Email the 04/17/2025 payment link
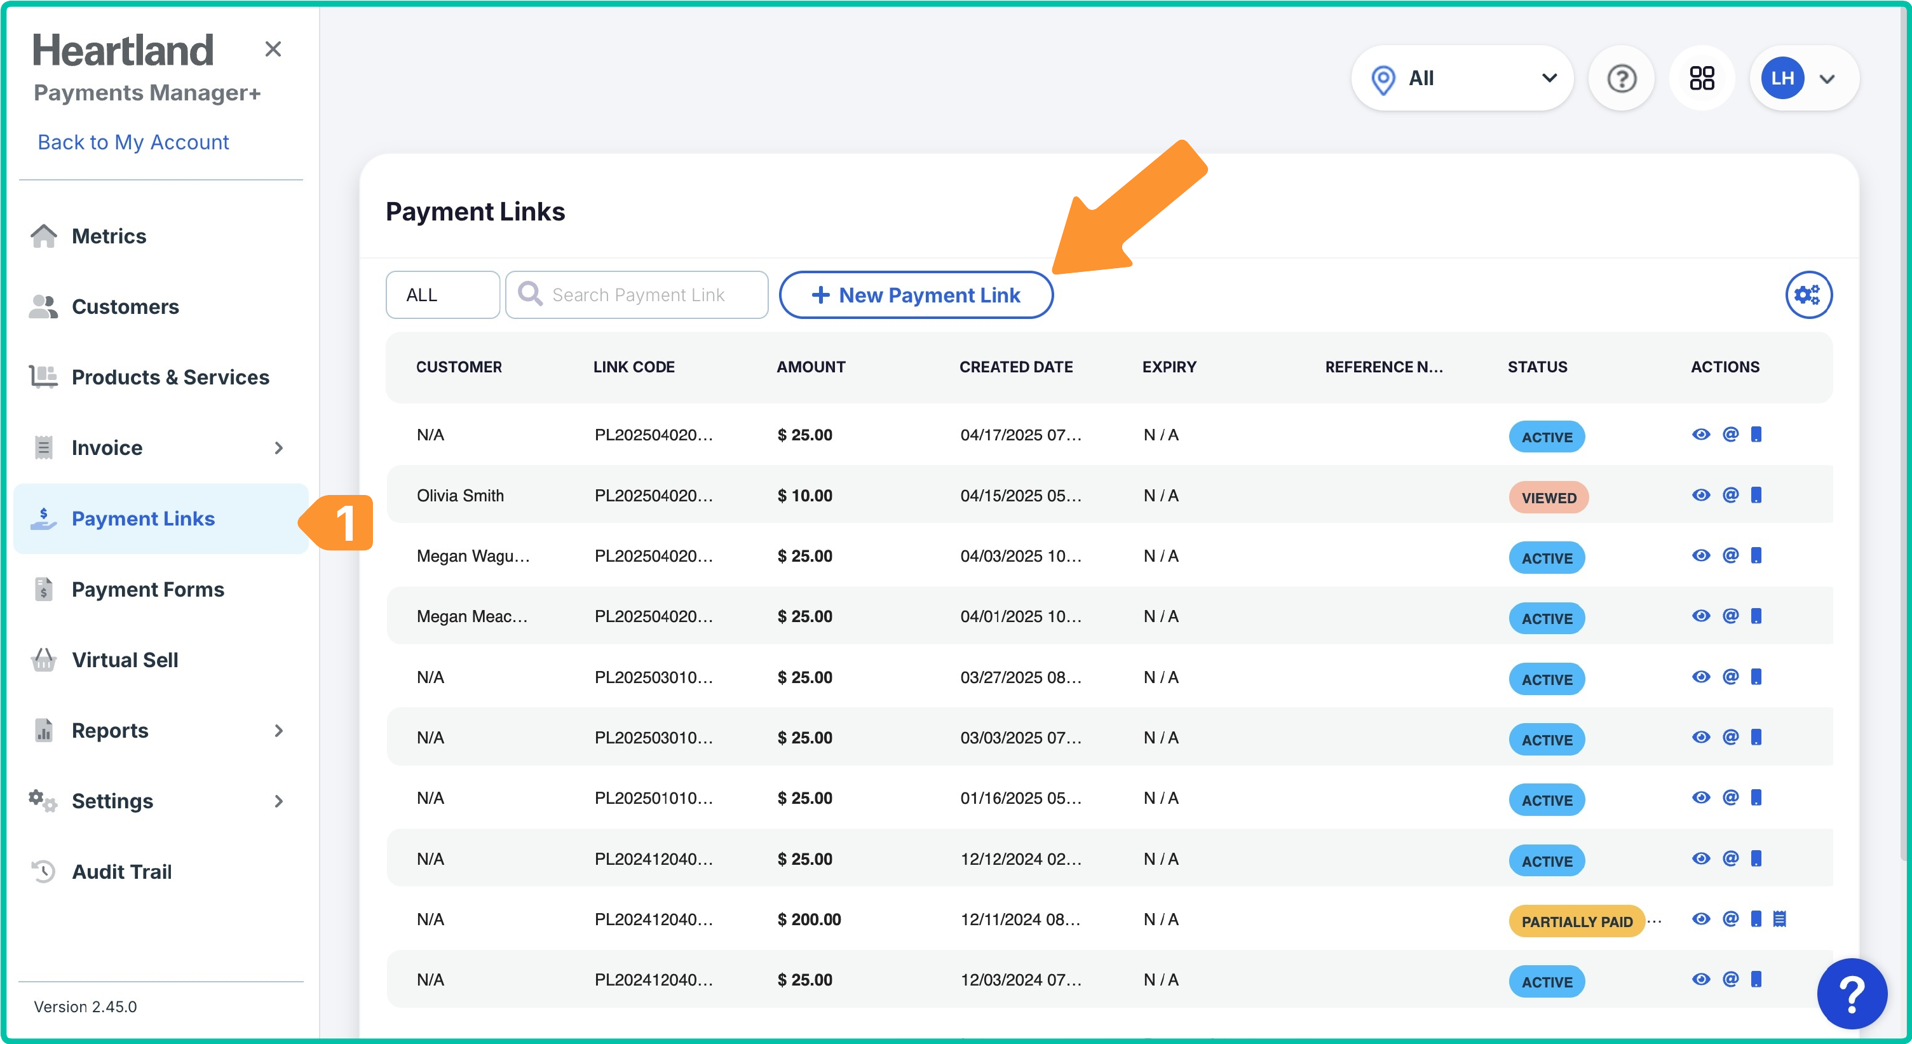1912x1044 pixels. point(1730,434)
